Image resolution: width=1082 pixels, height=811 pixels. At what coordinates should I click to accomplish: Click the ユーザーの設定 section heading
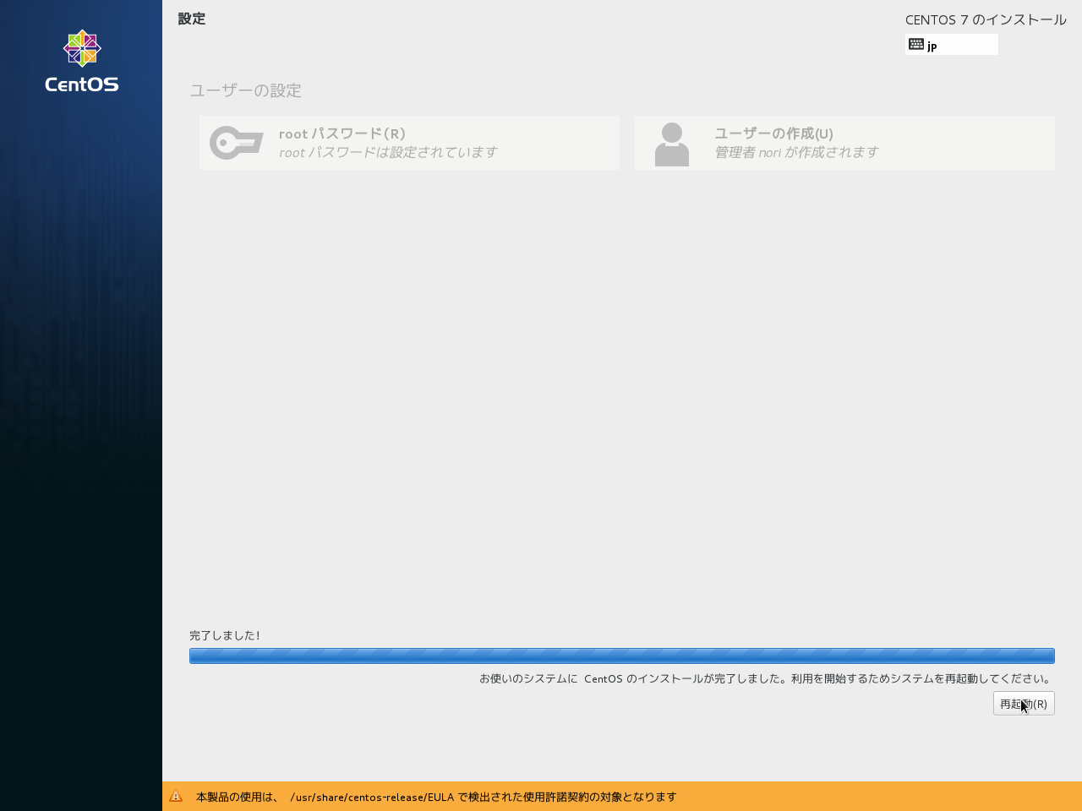pos(245,90)
